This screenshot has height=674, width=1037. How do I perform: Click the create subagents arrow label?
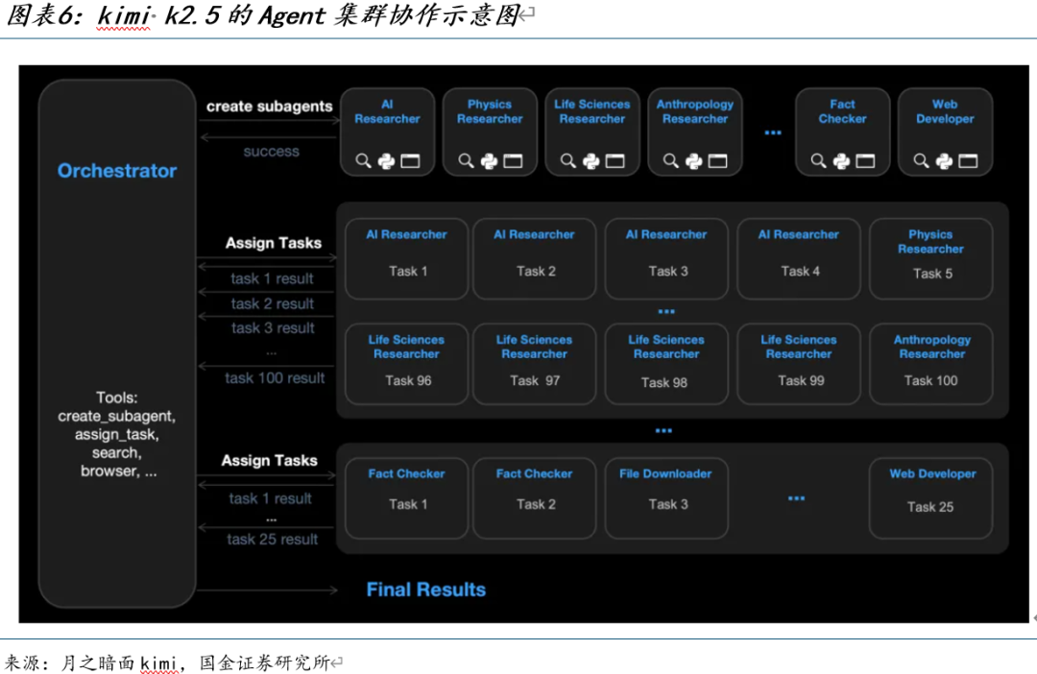point(270,107)
